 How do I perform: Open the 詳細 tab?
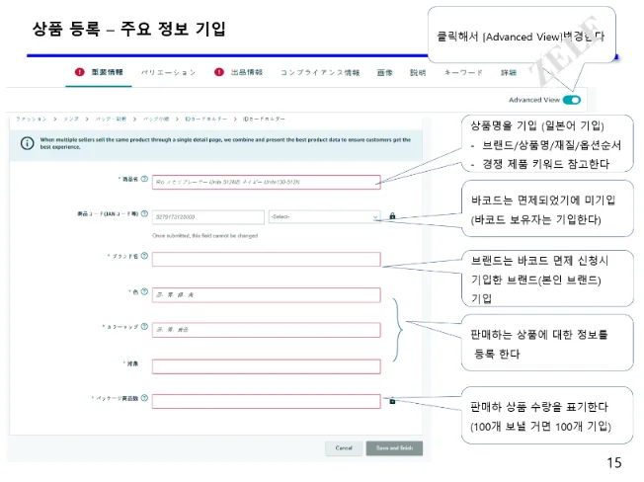click(x=509, y=73)
